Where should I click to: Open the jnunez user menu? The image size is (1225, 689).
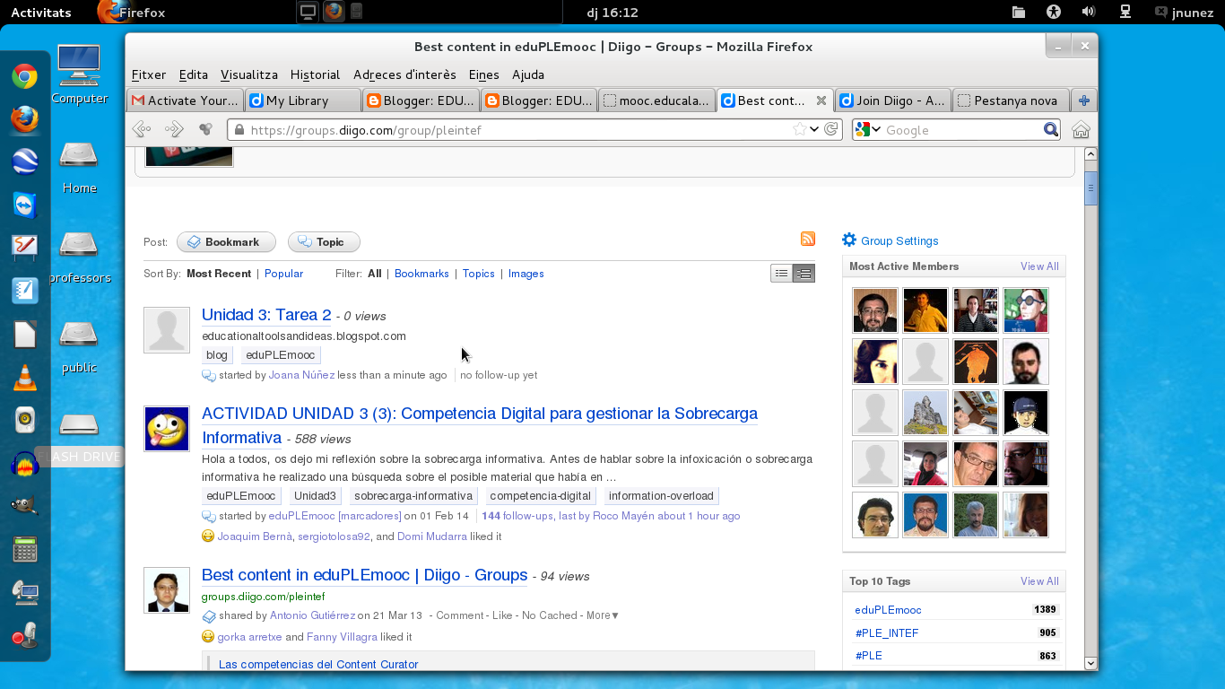[1183, 13]
